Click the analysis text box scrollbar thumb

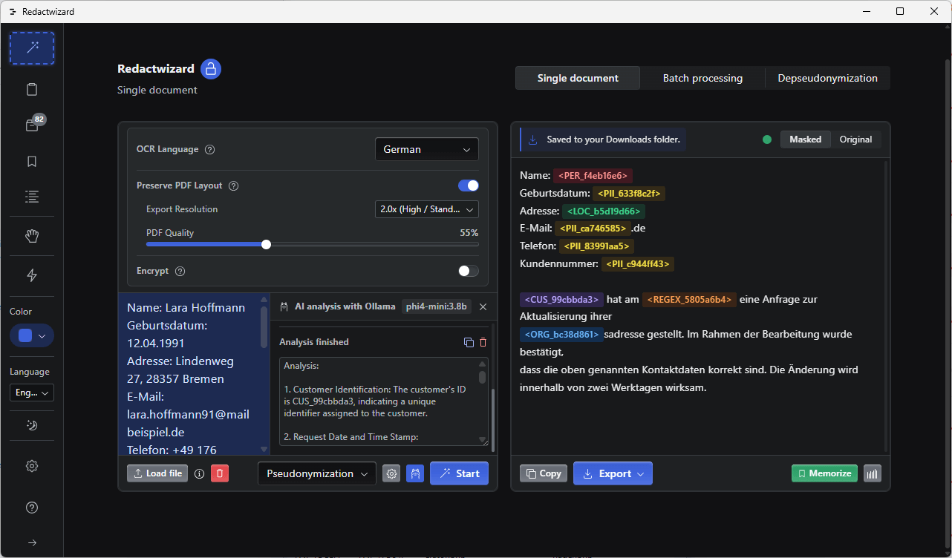[x=483, y=376]
